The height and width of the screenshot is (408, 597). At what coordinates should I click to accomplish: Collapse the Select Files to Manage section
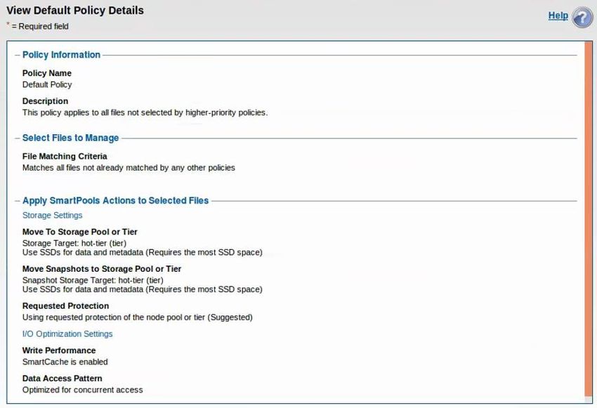tap(17, 138)
